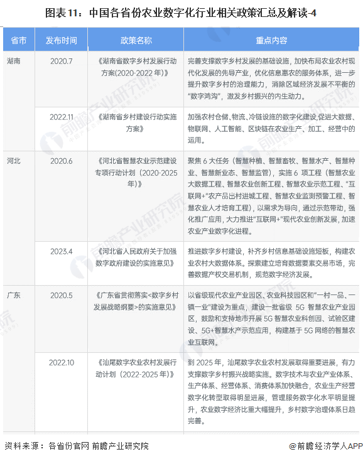Select the 政策名称 column header

[136, 40]
